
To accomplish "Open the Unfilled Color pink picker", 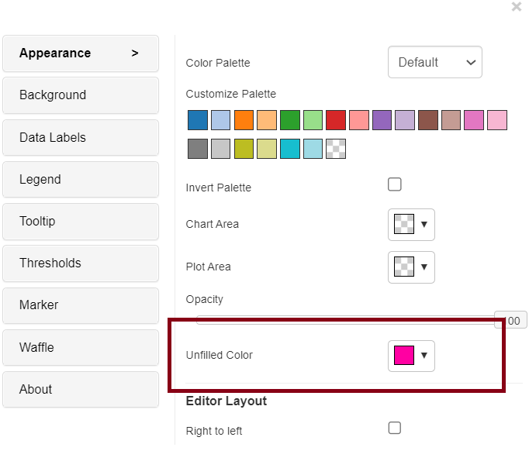I will 411,356.
